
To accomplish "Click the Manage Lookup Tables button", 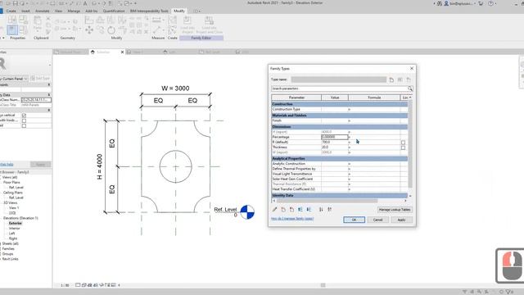I will pyautogui.click(x=395, y=210).
